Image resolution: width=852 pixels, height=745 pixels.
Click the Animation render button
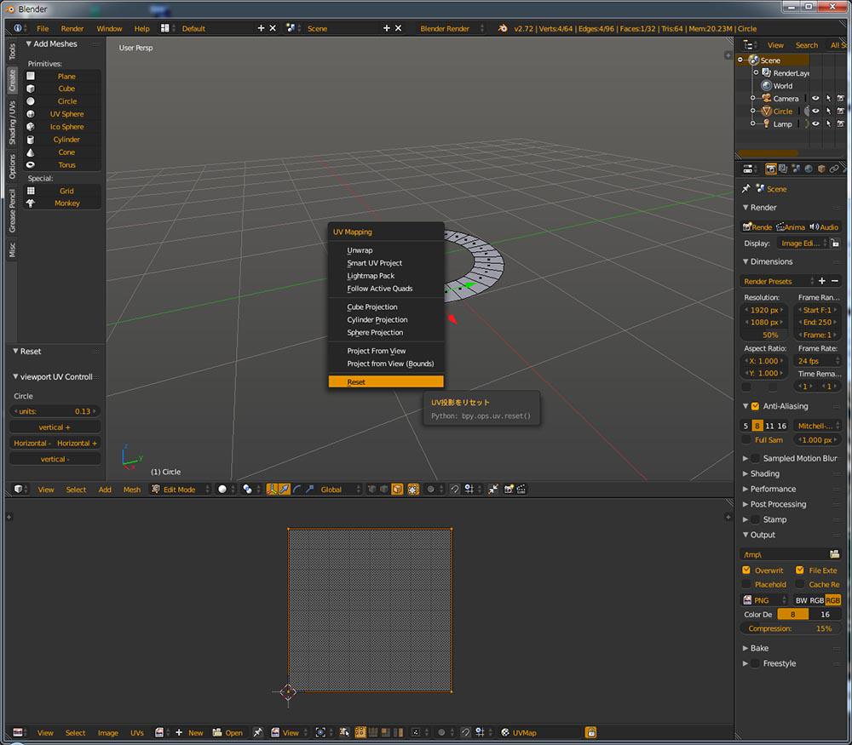(x=791, y=227)
